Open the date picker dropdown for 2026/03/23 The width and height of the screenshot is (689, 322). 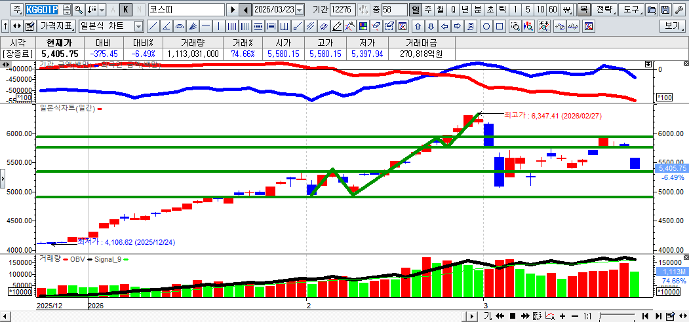click(x=300, y=10)
